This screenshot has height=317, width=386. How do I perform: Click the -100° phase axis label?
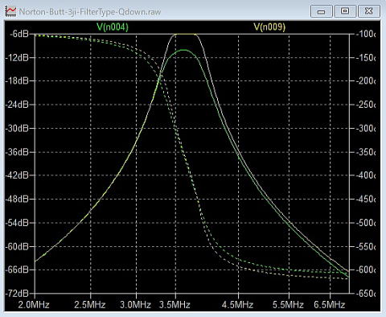tap(366, 34)
